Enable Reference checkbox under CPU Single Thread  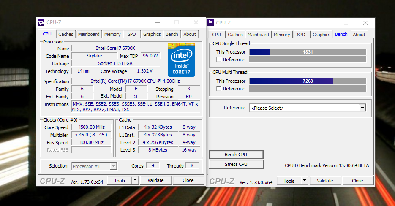coord(219,60)
